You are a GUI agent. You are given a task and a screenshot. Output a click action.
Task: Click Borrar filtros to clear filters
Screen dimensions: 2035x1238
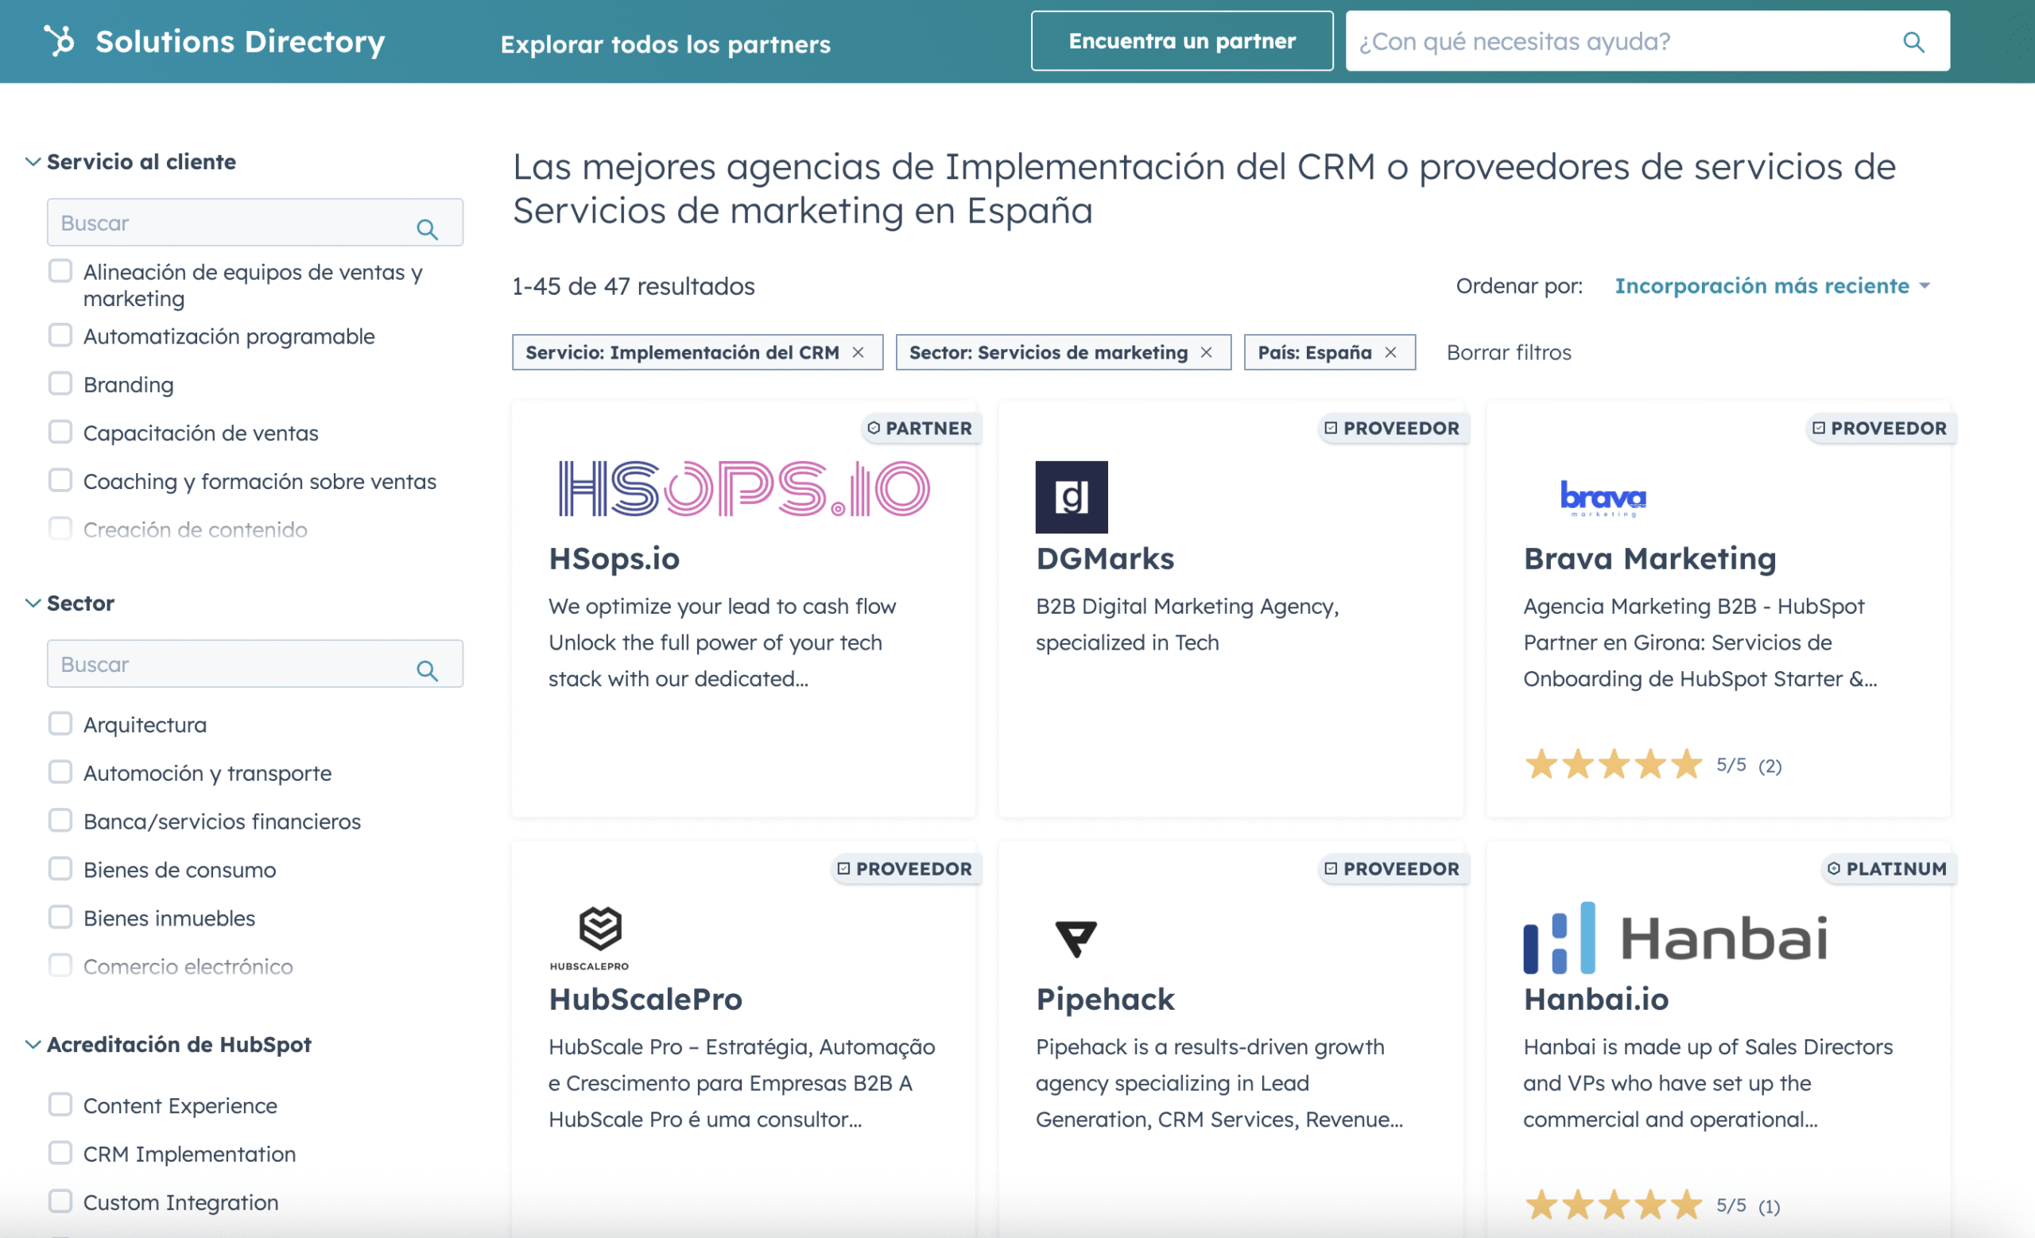(x=1509, y=353)
